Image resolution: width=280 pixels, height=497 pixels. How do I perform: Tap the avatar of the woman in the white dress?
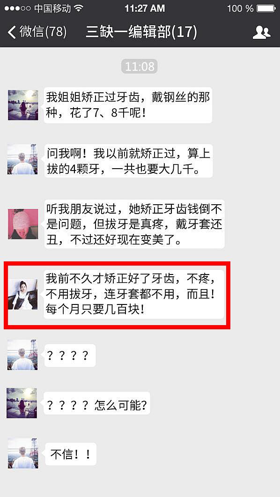tap(23, 294)
